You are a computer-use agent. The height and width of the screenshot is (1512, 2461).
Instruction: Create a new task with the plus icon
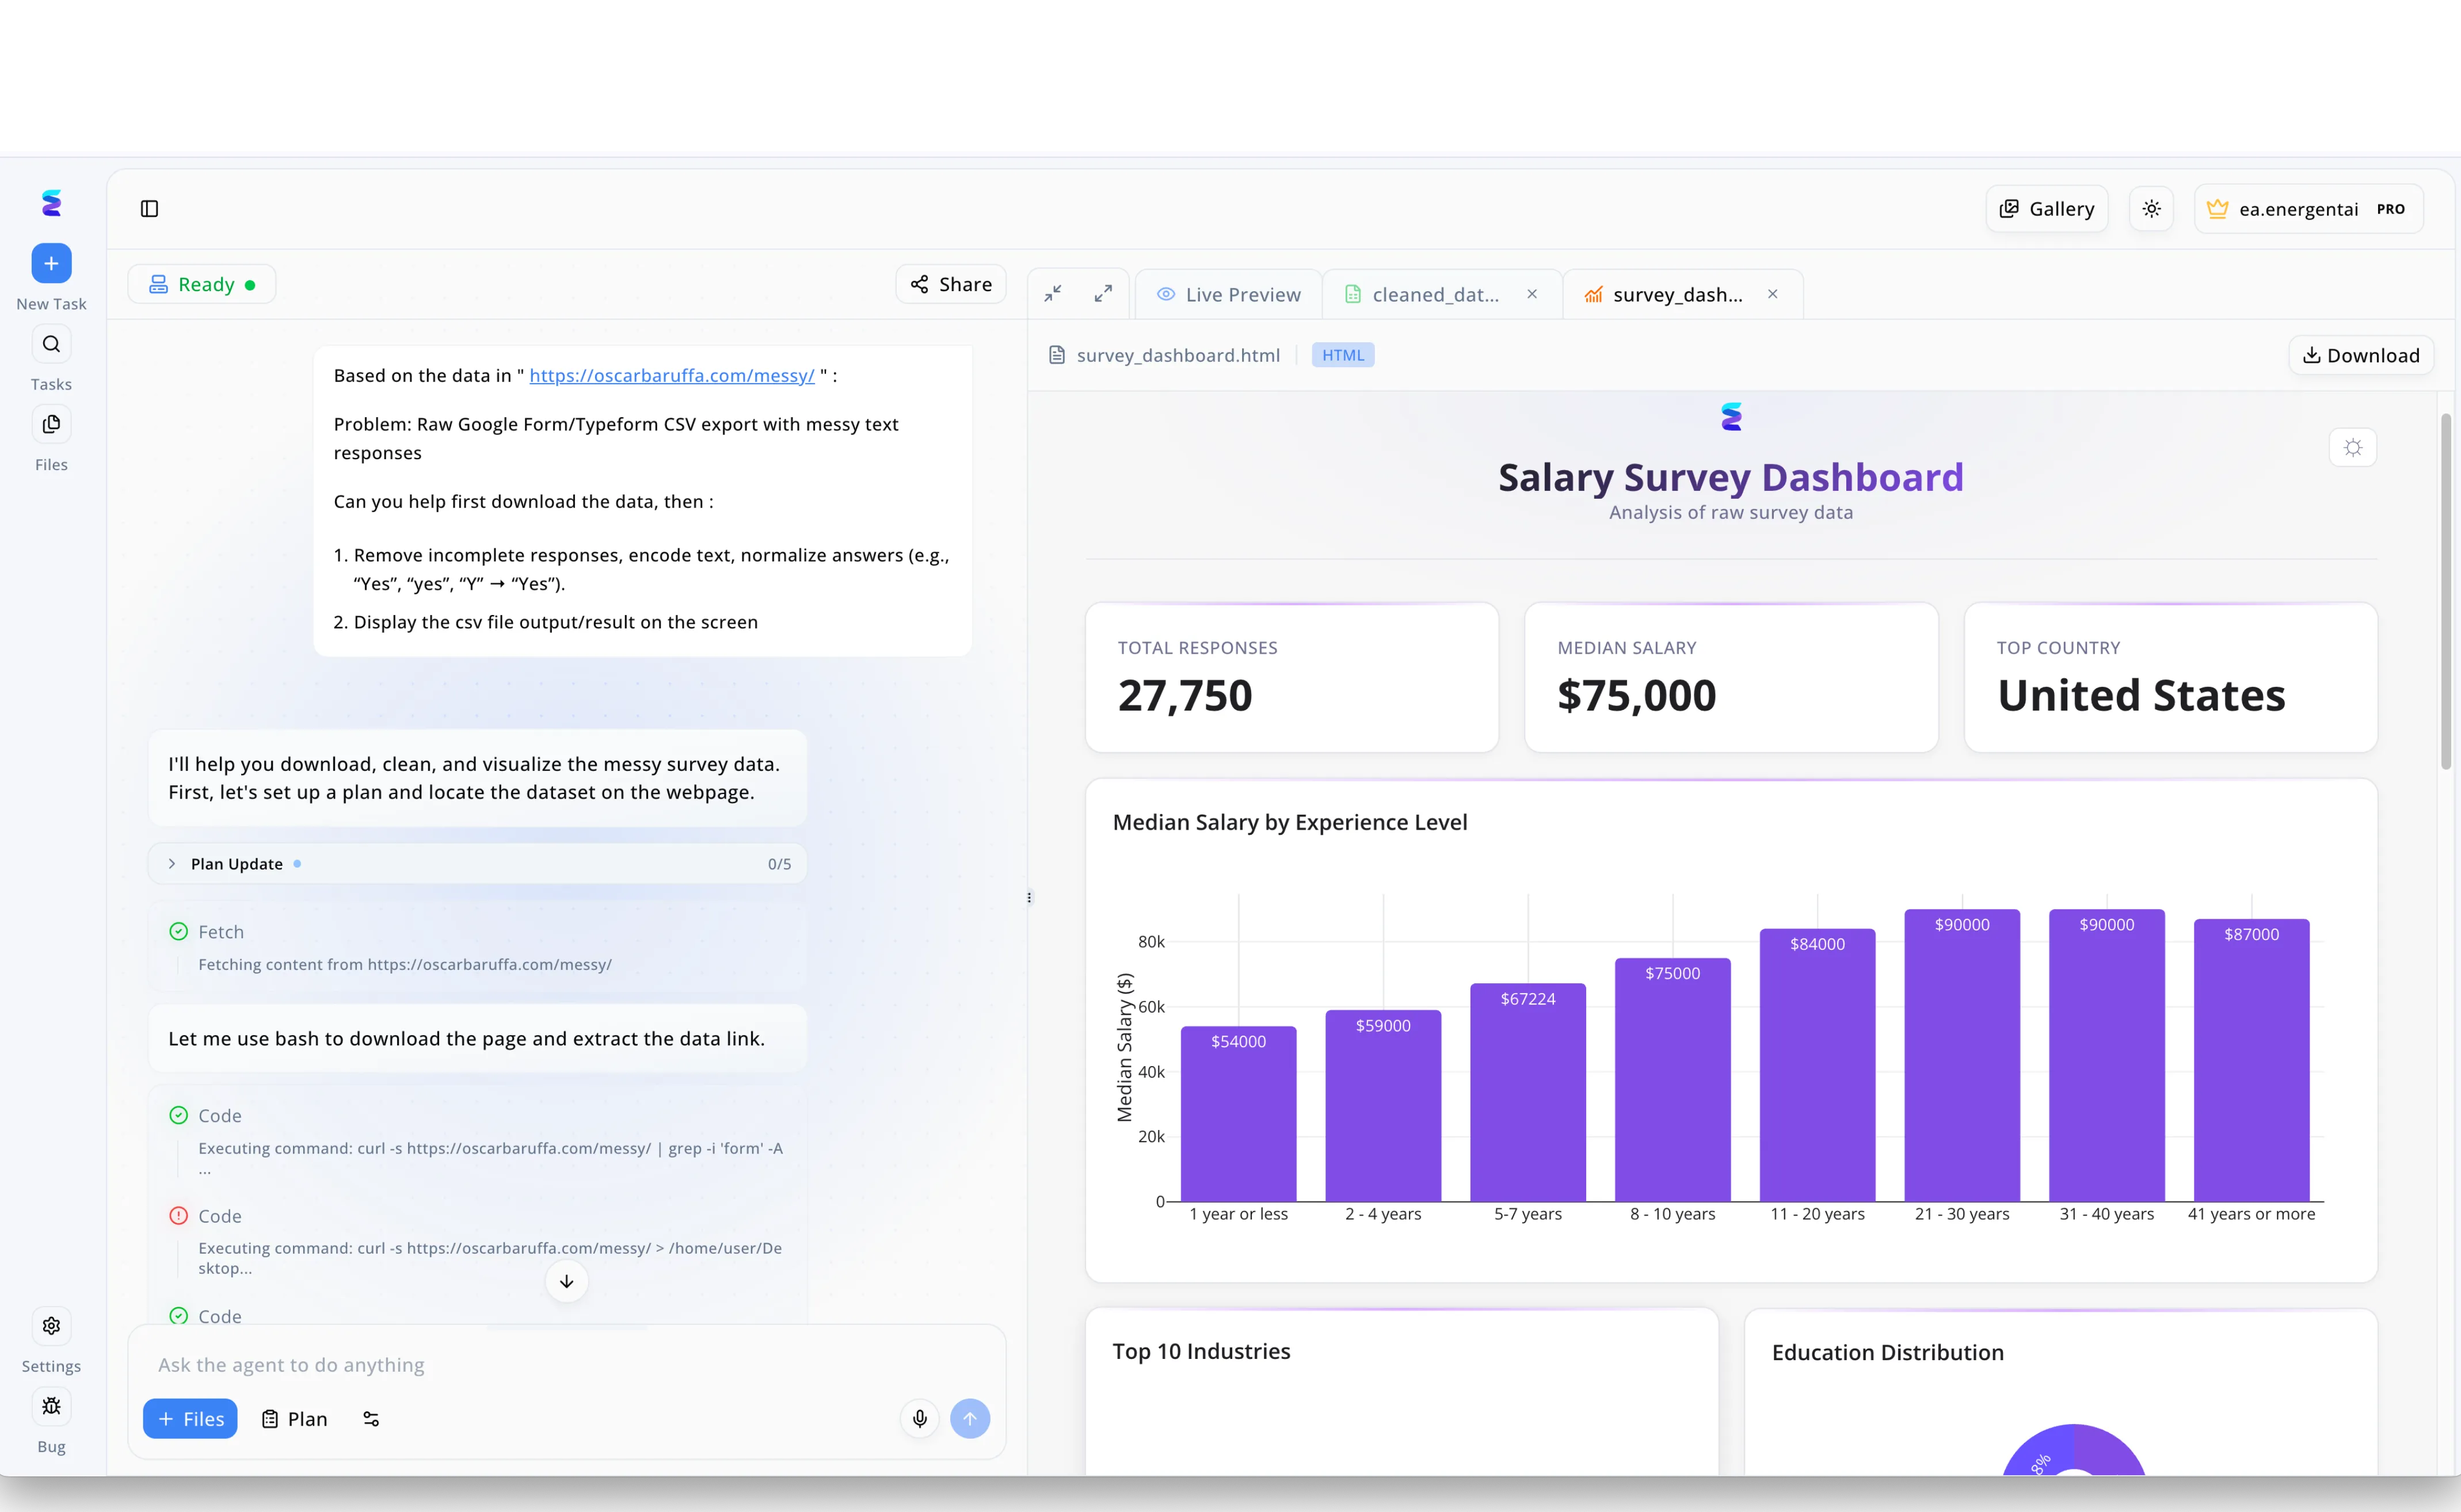click(51, 263)
